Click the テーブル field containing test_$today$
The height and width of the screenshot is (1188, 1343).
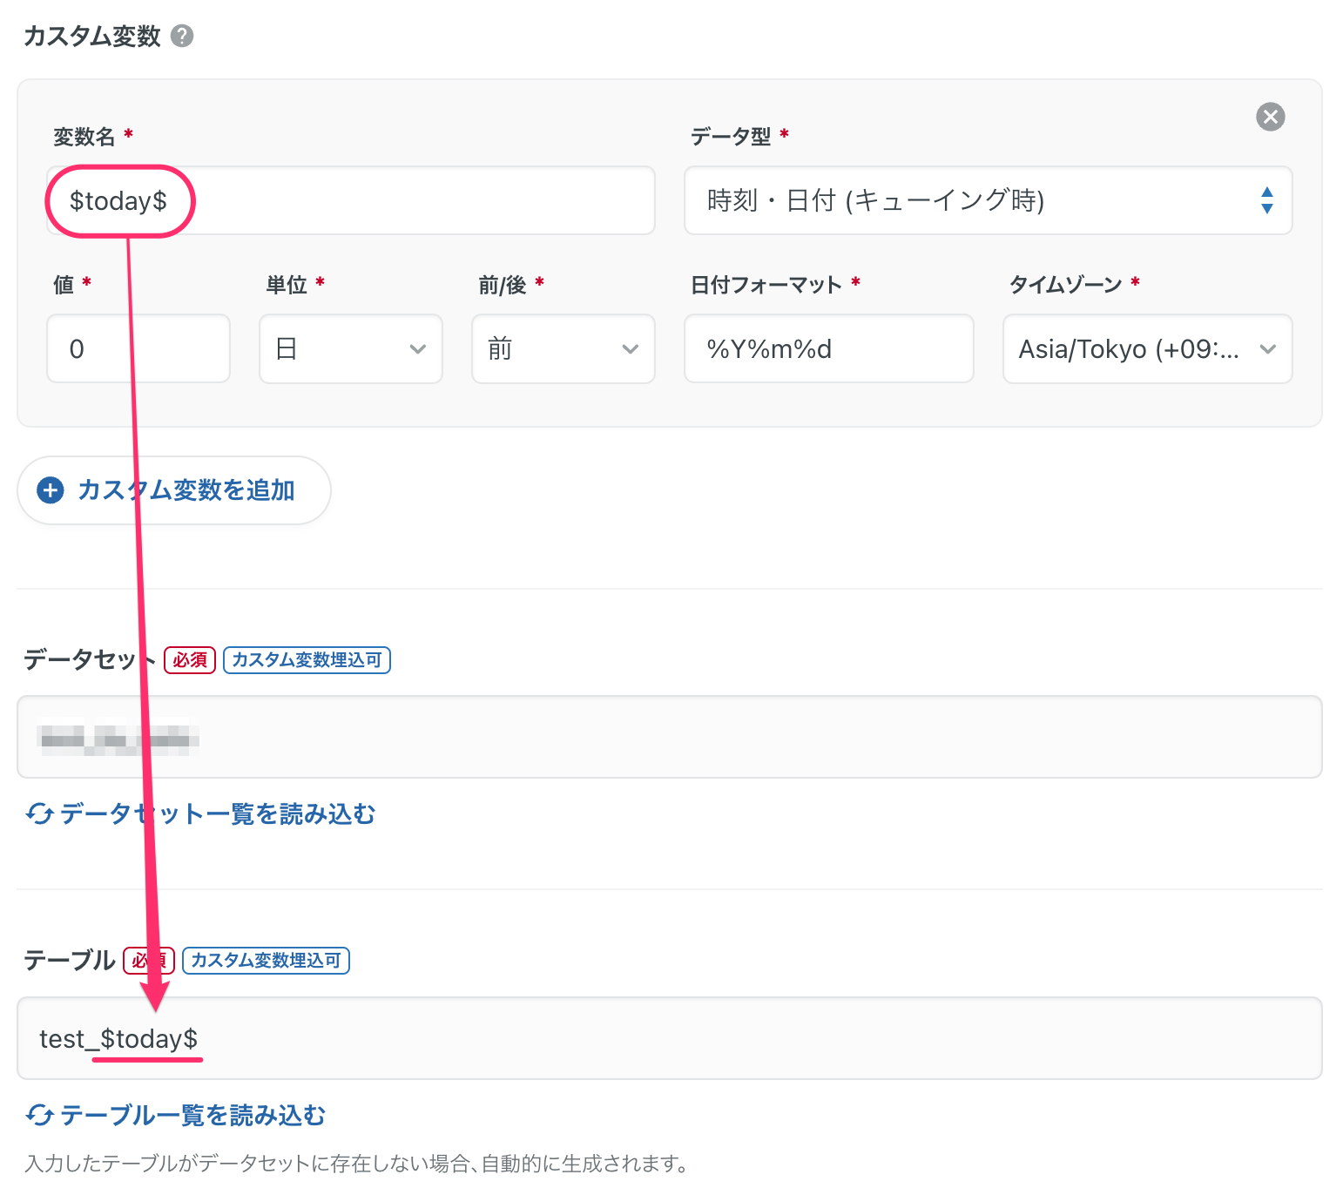pyautogui.click(x=670, y=1038)
